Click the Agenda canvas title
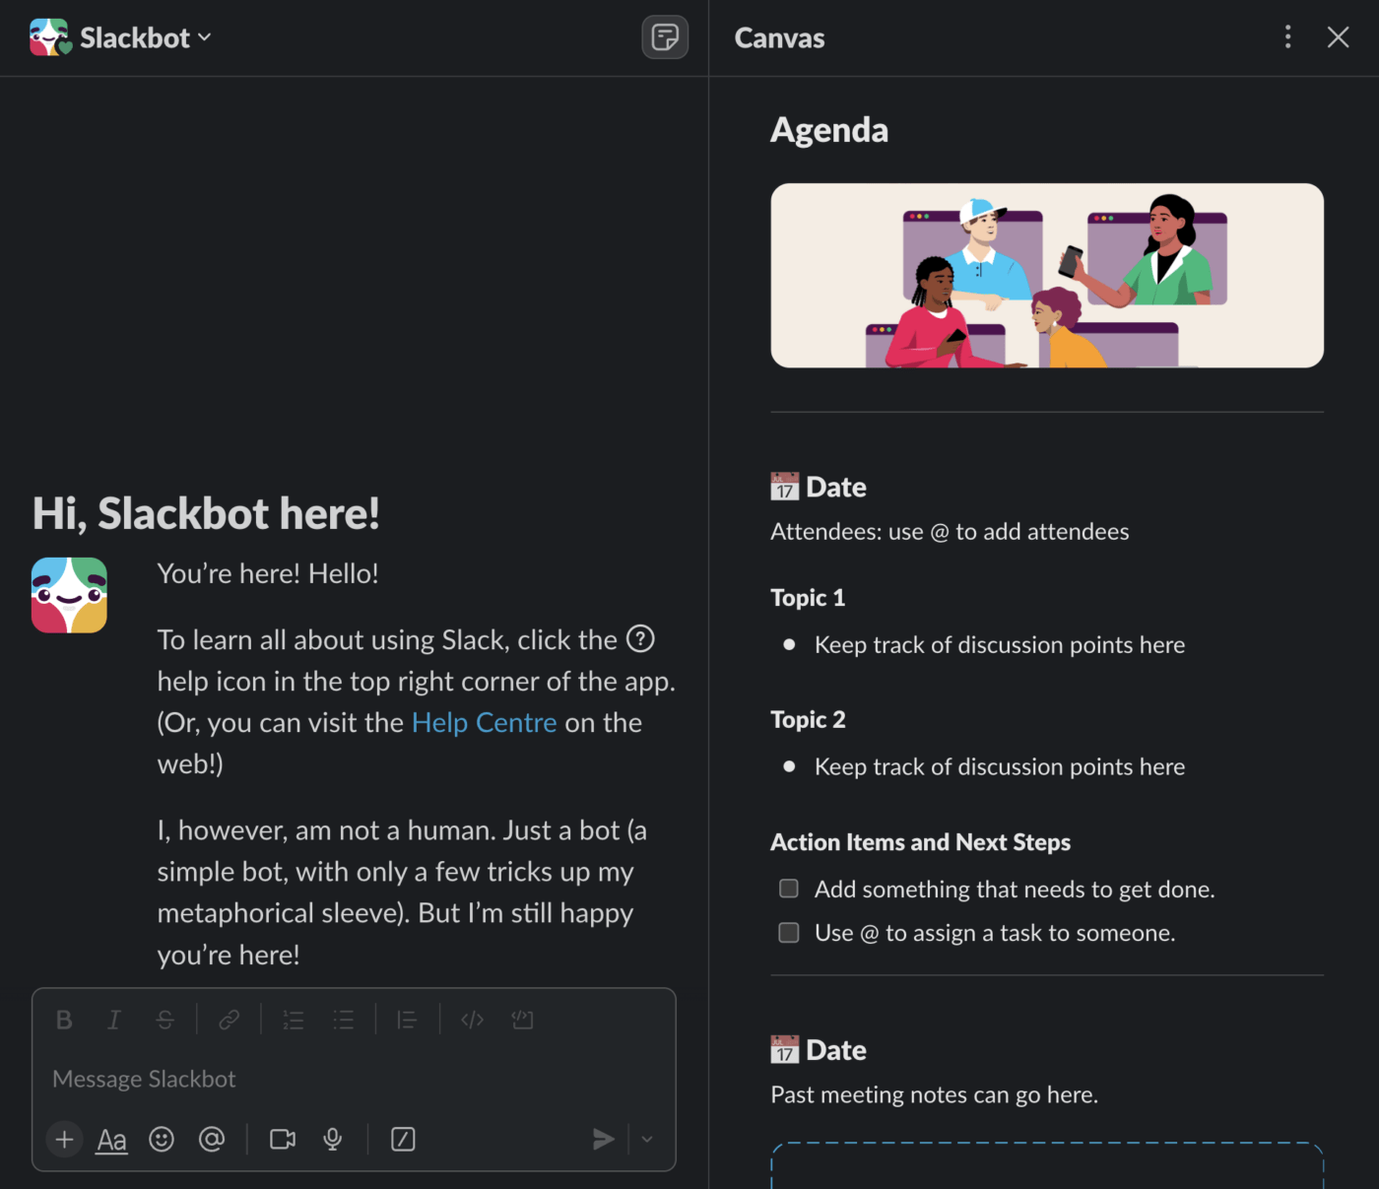 (x=829, y=130)
